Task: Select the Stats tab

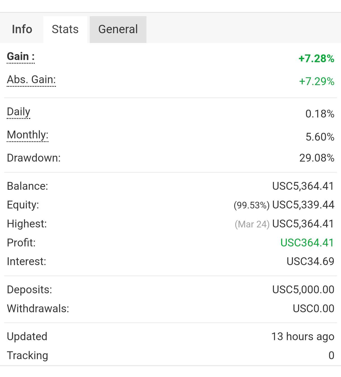Action: [65, 29]
